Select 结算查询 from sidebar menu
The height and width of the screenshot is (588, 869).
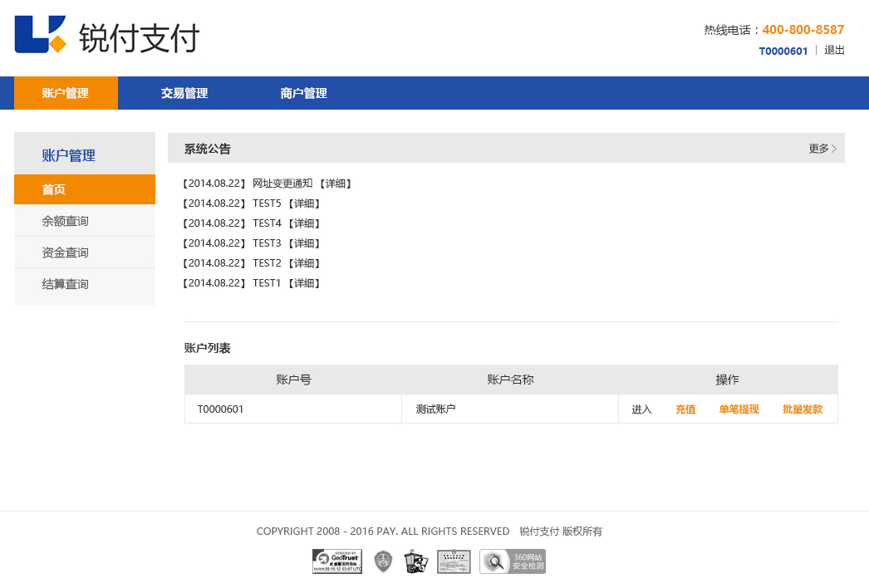point(66,284)
